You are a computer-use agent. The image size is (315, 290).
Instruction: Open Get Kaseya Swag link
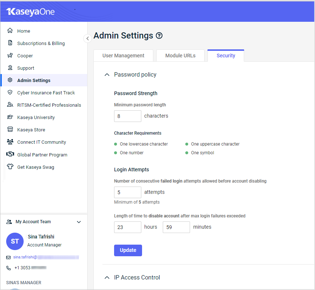click(x=36, y=167)
